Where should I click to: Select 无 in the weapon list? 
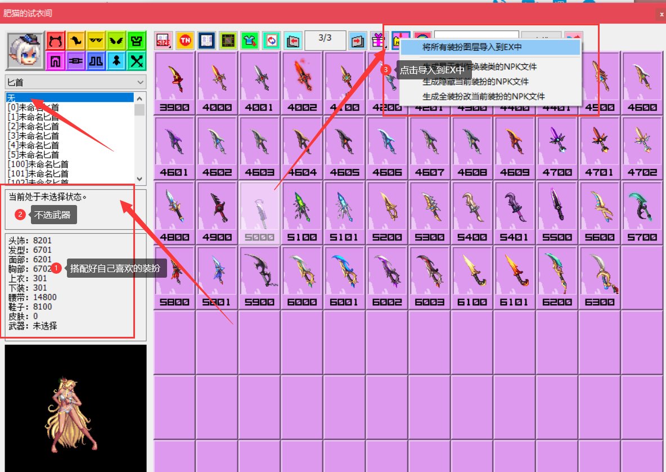(x=70, y=98)
